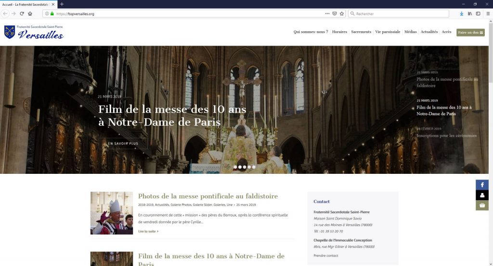Open the Horaires menu item

pos(339,32)
